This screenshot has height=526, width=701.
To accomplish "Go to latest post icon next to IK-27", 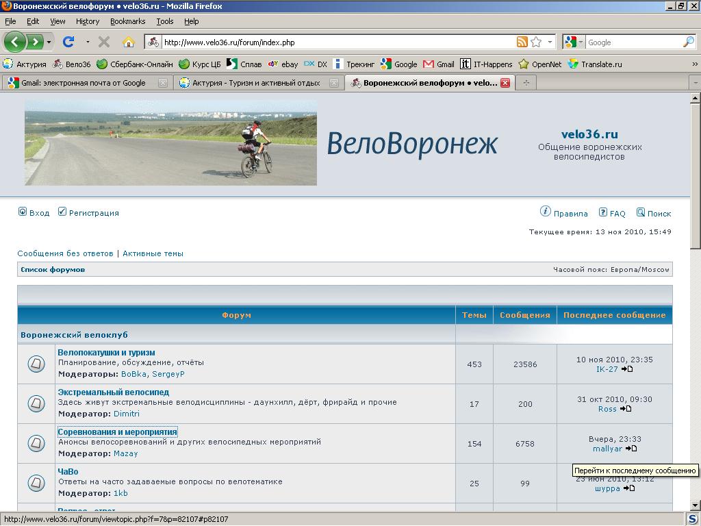I will pyautogui.click(x=627, y=369).
